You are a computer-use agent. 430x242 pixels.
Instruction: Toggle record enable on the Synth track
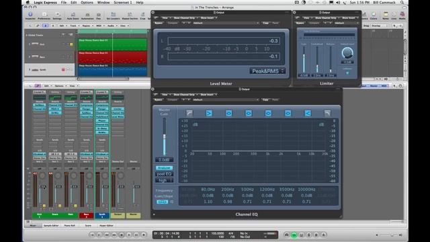63,70
